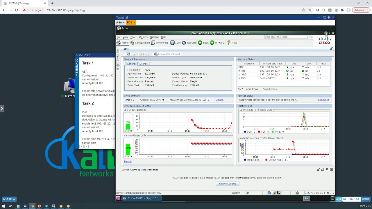Switch to the Device Dashboard tab
This screenshot has width=372, height=209.
click(139, 54)
